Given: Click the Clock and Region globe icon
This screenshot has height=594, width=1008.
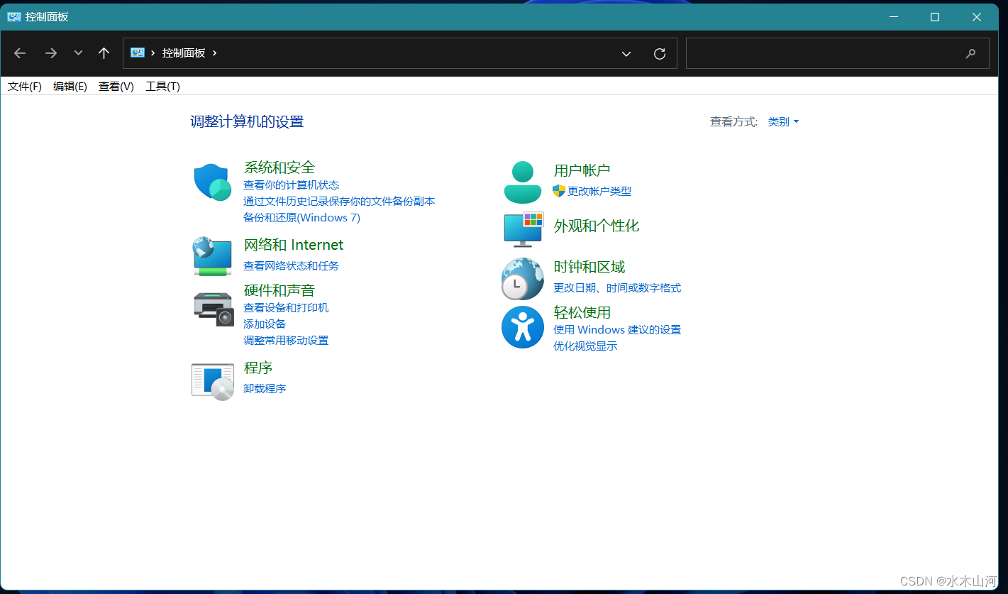Looking at the screenshot, I should coord(522,278).
